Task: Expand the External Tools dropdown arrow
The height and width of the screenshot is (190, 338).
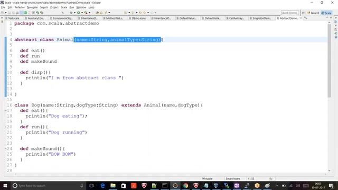Action: coord(89,13)
